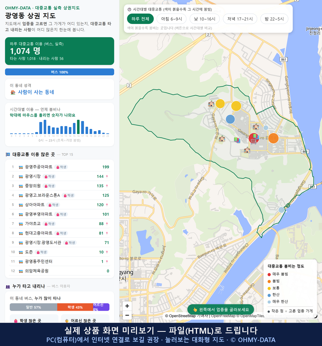
Task: Open the OpenStreetMap attribution link
Action: pyautogui.click(x=180, y=316)
